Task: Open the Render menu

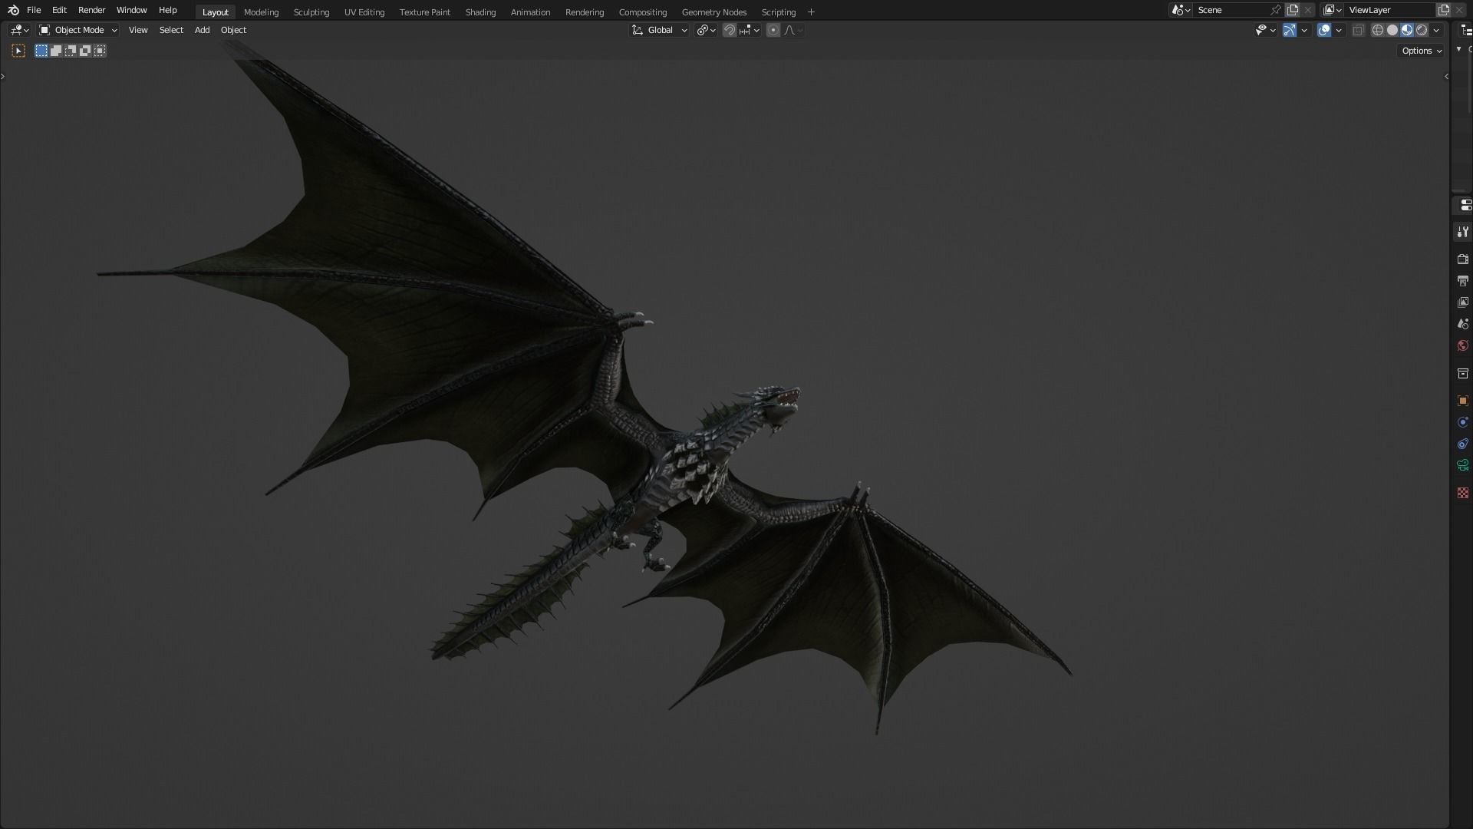Action: click(91, 10)
